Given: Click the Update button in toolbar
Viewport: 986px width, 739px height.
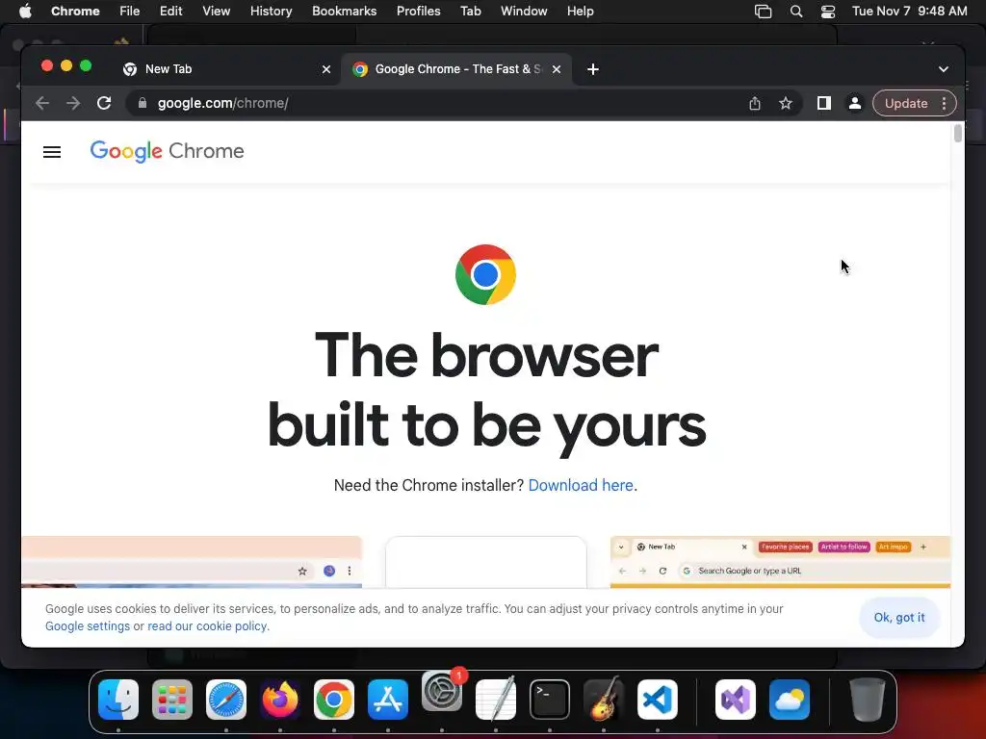Looking at the screenshot, I should 906,103.
